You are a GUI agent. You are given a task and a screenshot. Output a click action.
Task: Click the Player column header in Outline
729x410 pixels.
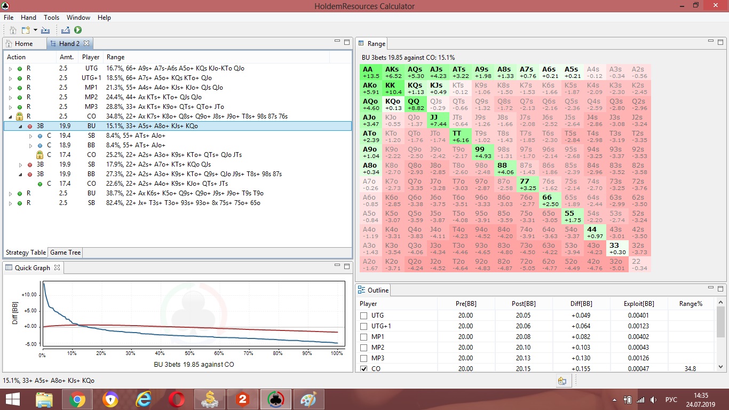pos(397,304)
